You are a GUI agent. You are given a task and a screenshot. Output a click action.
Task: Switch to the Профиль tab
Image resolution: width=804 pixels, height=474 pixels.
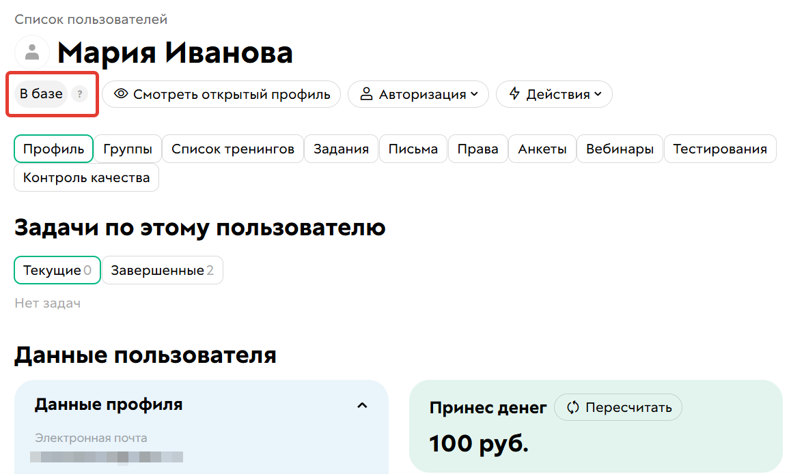(x=53, y=149)
